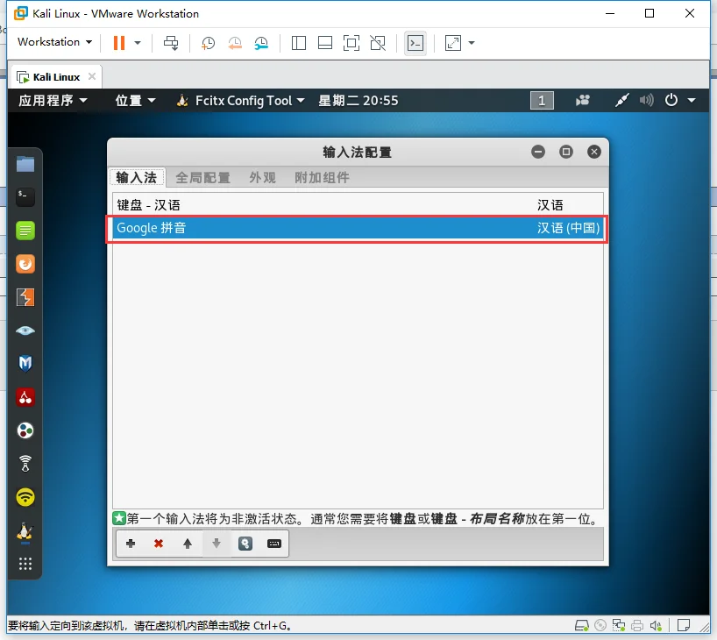The image size is (717, 640).
Task: Pause the virtual machine
Action: (x=119, y=43)
